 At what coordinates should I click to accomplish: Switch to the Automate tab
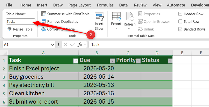pyautogui.click(x=176, y=5)
